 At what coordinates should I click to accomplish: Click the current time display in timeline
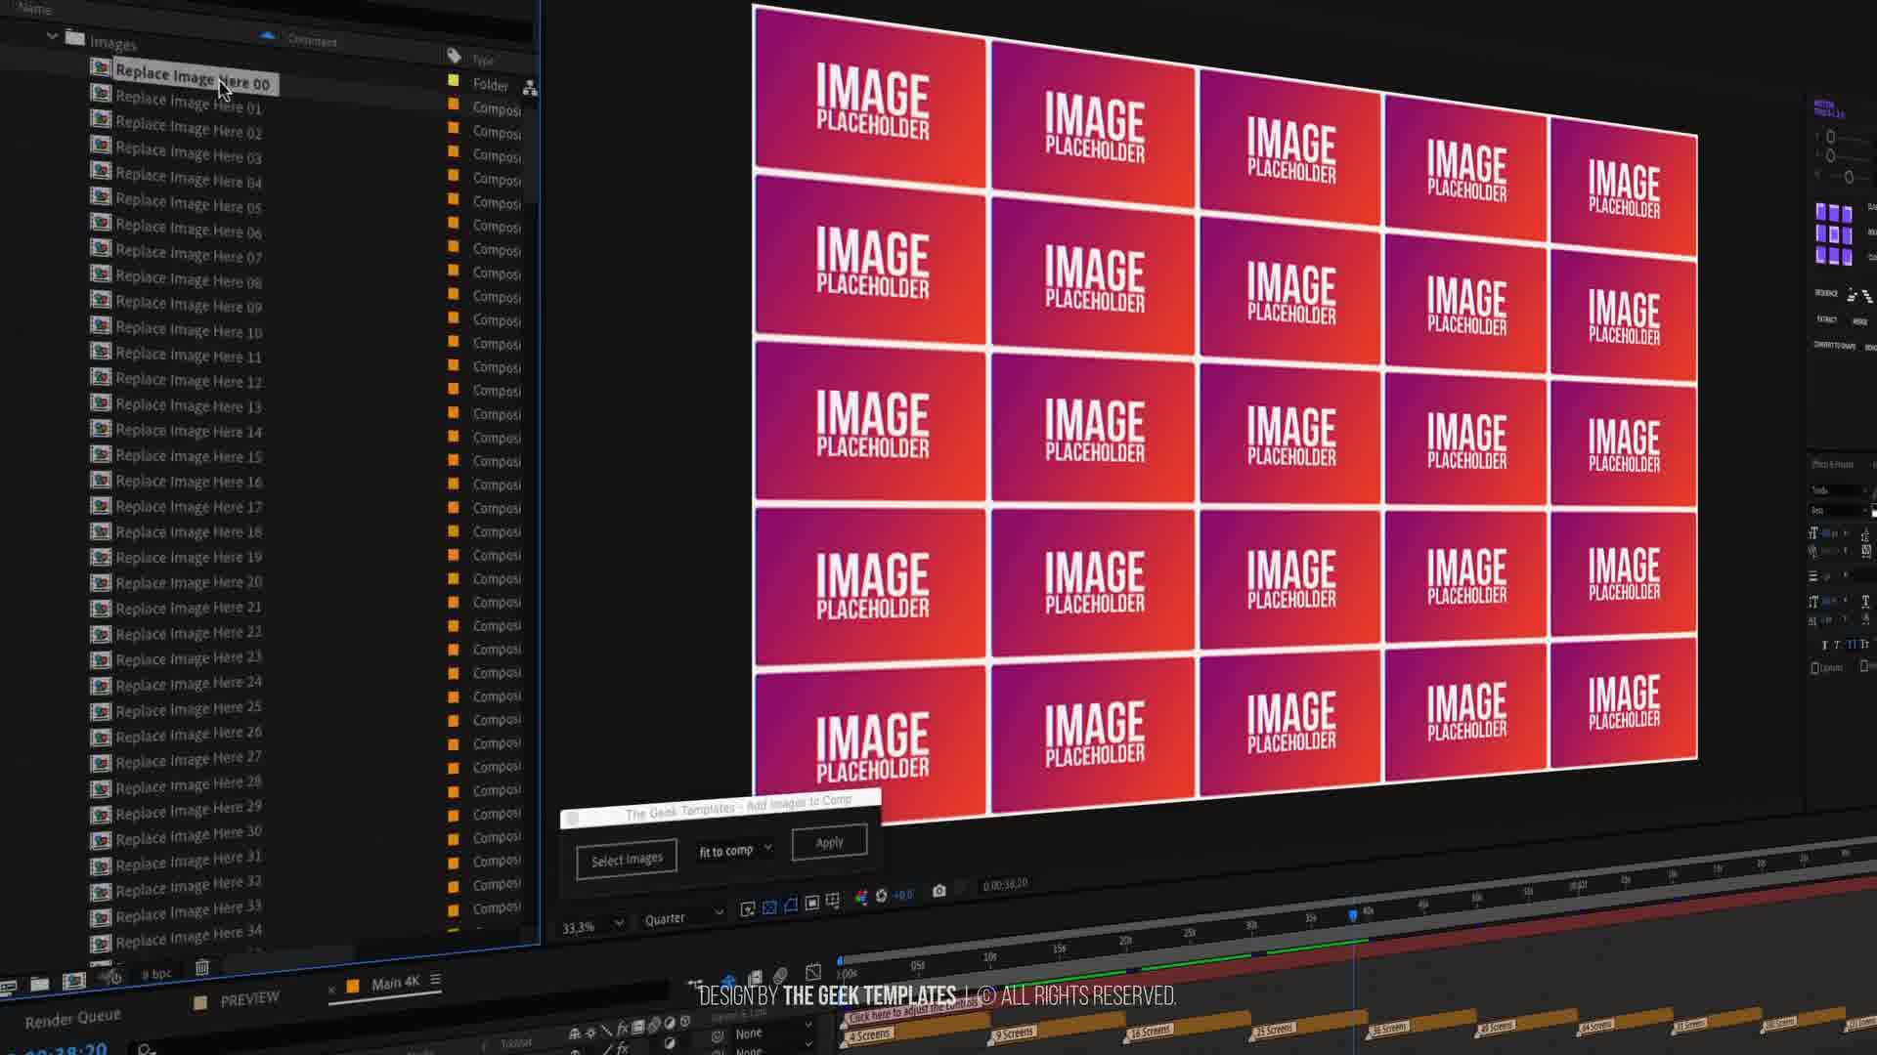(61, 1048)
